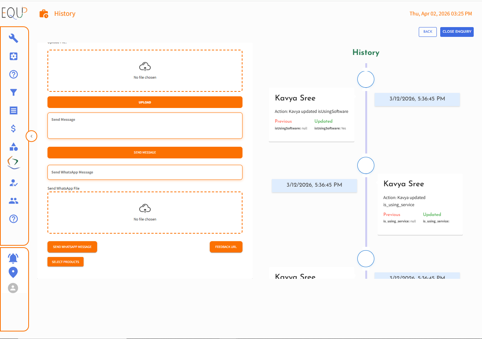482x339 pixels.
Task: Select the funnel filter icon
Action: 14,93
